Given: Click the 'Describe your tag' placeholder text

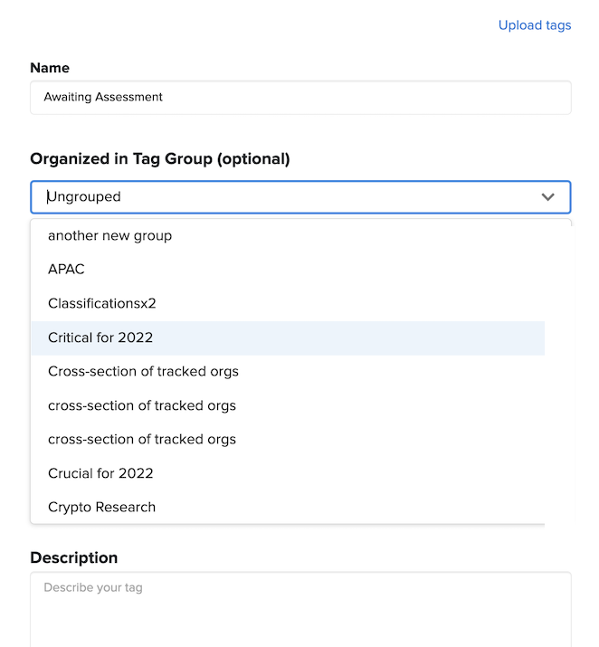Looking at the screenshot, I should (x=93, y=588).
